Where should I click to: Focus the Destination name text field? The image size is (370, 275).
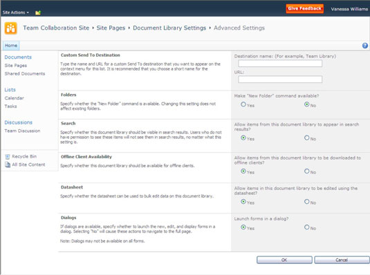pyautogui.click(x=280, y=64)
